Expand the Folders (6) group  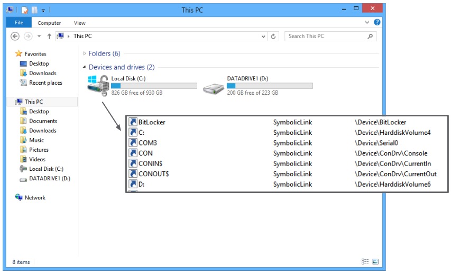tap(84, 53)
